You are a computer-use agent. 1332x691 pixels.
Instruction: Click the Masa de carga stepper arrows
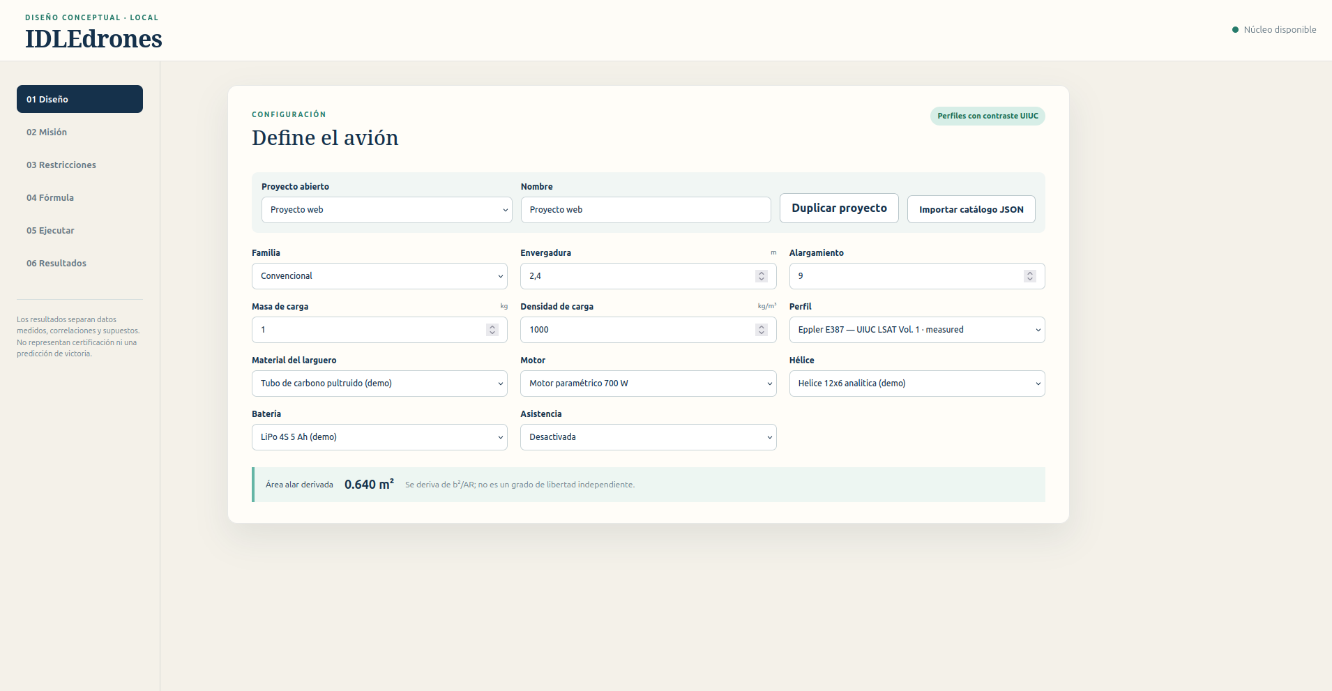pos(492,330)
